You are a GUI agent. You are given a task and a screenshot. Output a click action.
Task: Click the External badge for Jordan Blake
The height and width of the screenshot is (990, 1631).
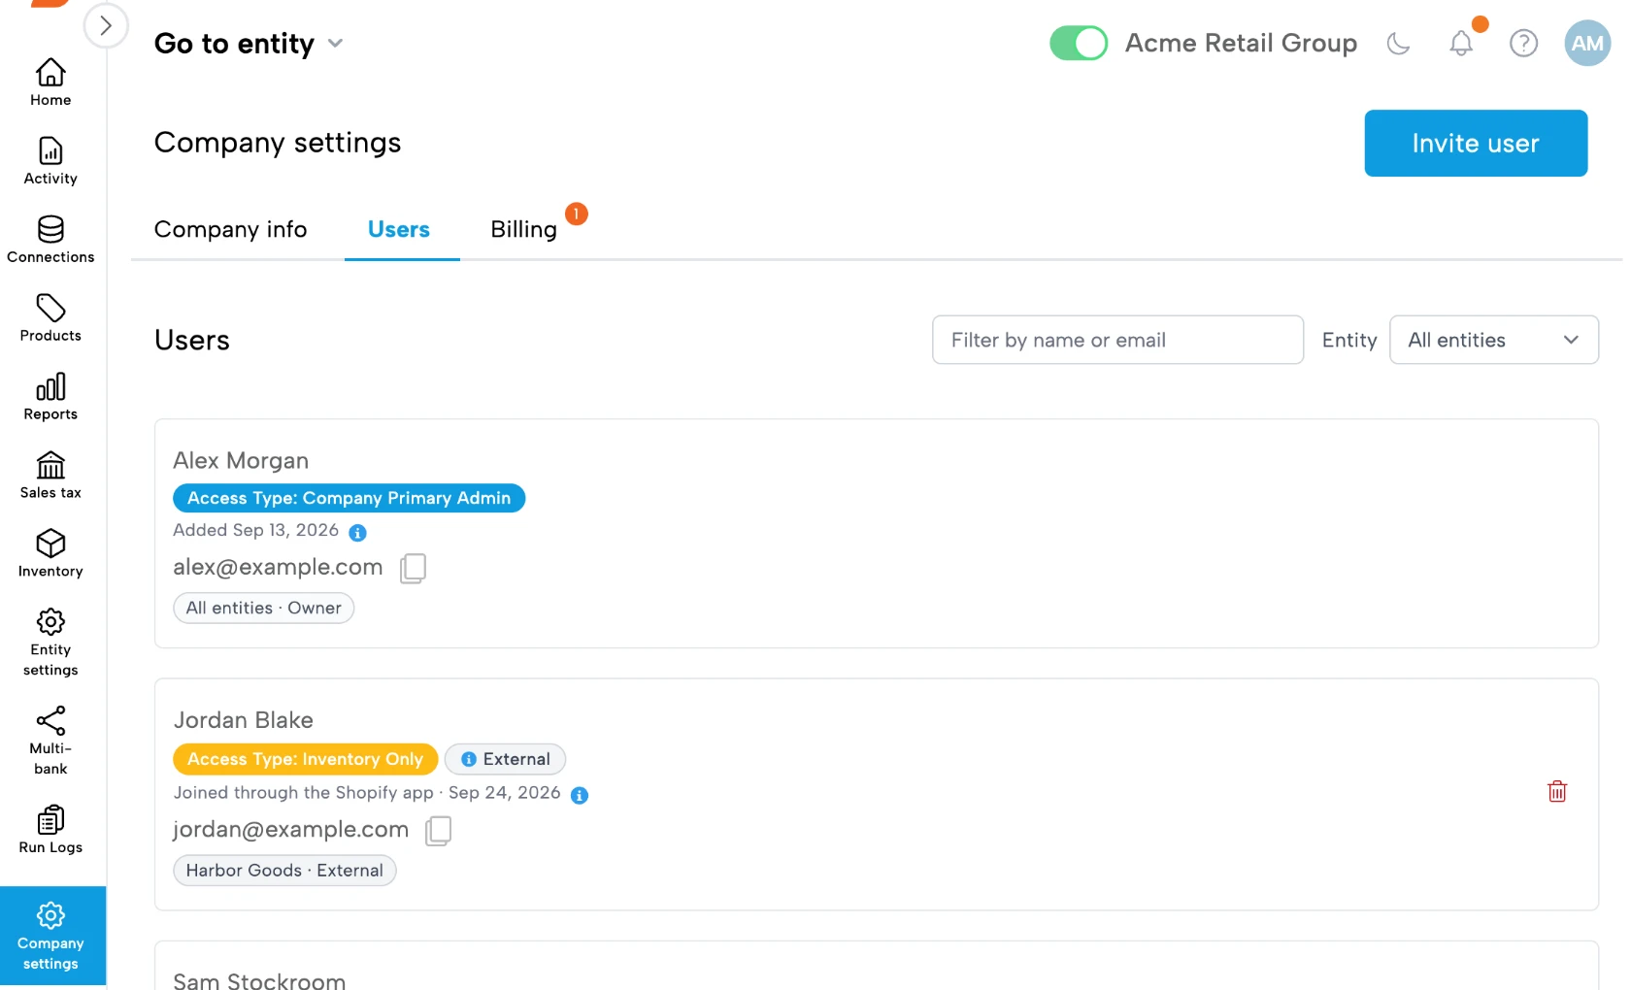click(x=505, y=759)
